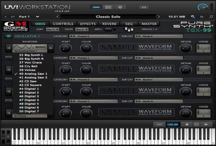Select previous waveform for fourth oscillator

pyautogui.click(x=9, y=113)
